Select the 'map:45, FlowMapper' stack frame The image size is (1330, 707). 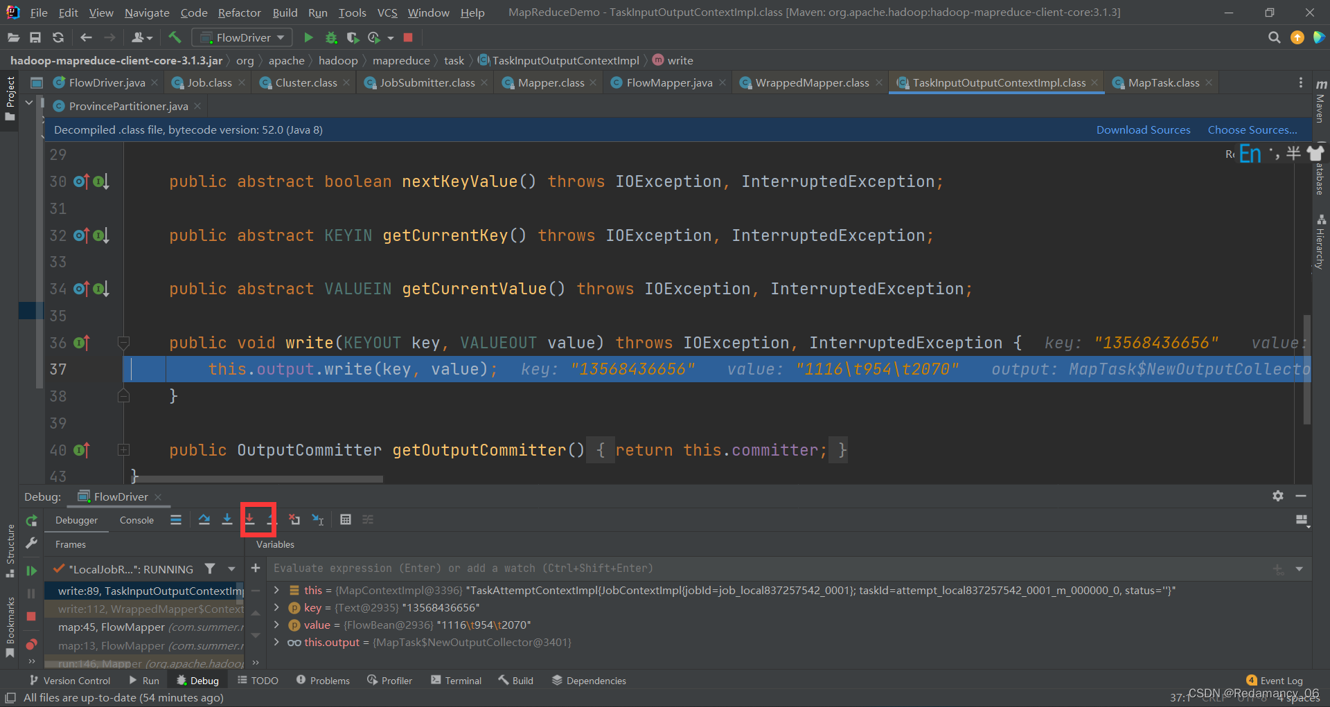coord(145,627)
